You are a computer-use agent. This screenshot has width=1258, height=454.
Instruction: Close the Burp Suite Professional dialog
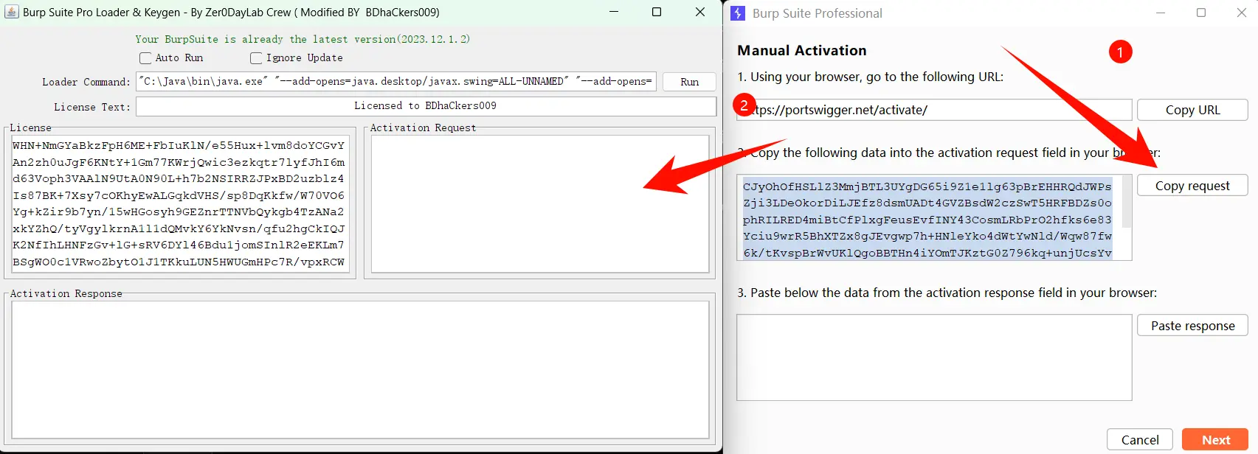[1241, 13]
